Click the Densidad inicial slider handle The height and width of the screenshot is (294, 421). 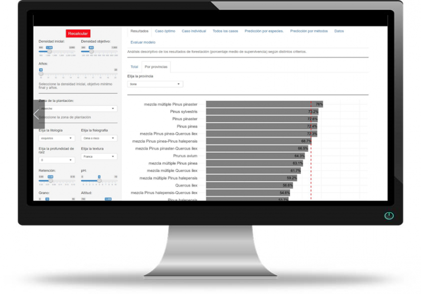click(49, 48)
